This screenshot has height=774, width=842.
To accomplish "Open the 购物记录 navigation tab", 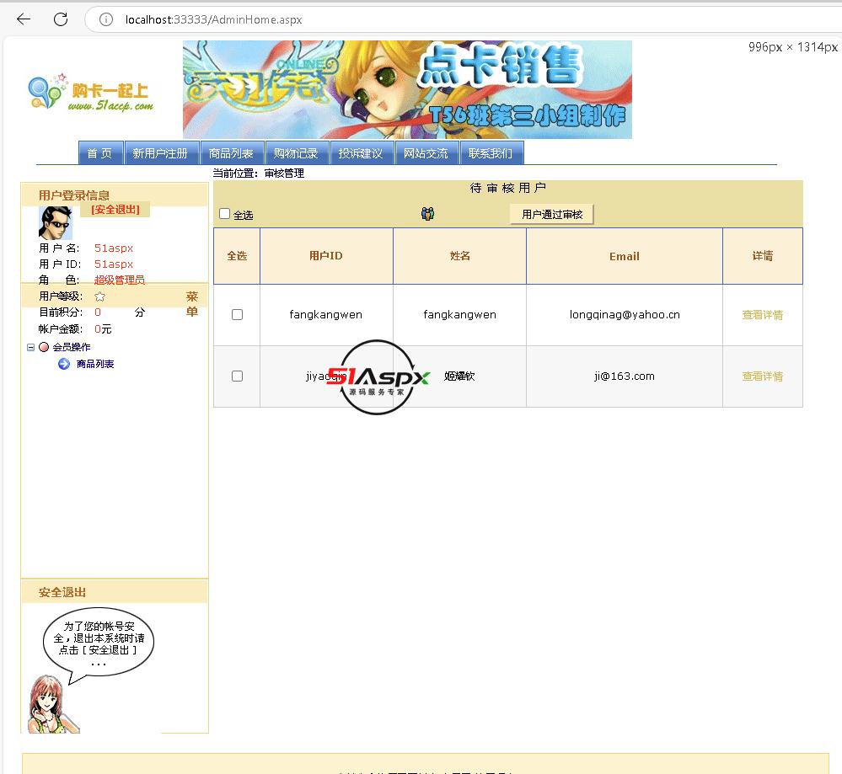I will click(x=296, y=153).
